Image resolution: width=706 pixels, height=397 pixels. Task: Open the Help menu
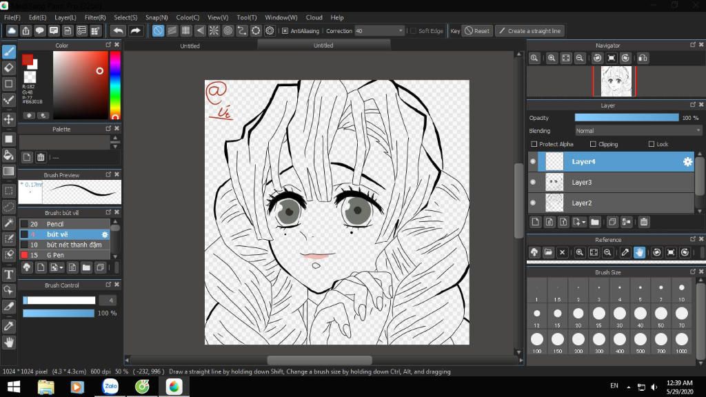pos(336,17)
